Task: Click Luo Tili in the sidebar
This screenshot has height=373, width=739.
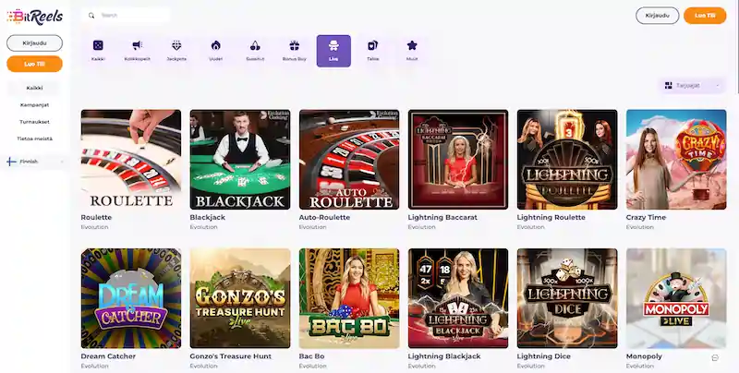Action: [x=34, y=64]
